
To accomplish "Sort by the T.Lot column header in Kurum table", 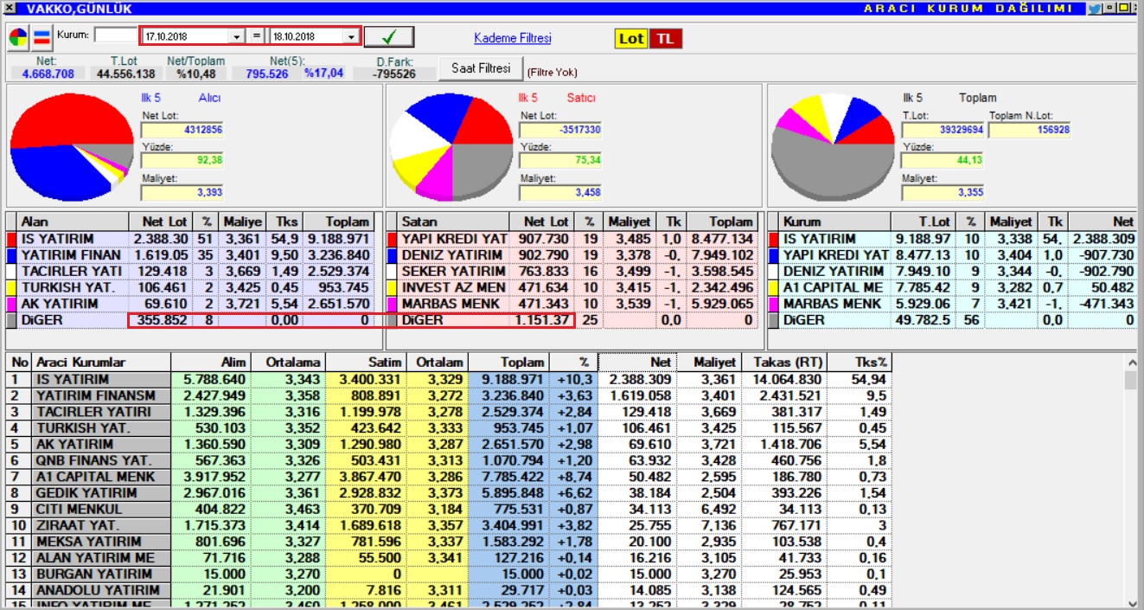I will [922, 222].
